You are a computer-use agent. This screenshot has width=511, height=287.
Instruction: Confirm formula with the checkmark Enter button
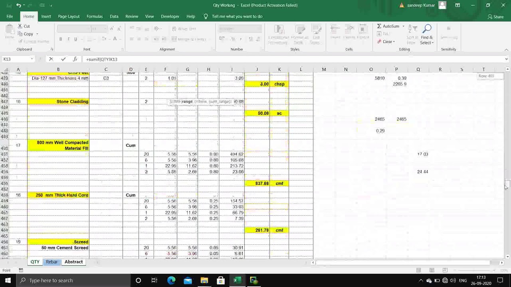63,59
